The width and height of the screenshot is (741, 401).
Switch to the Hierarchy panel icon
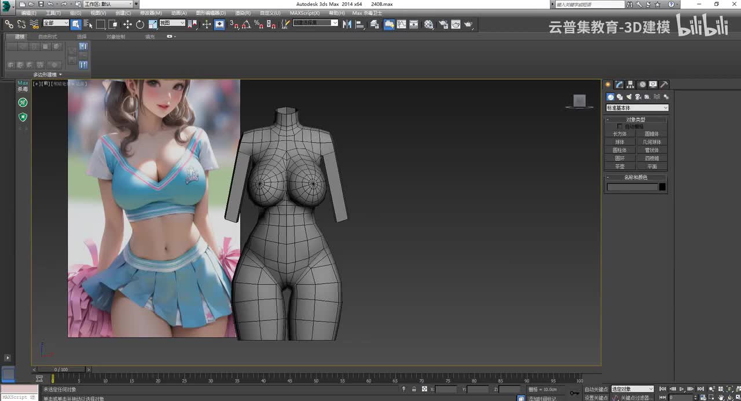coord(630,85)
